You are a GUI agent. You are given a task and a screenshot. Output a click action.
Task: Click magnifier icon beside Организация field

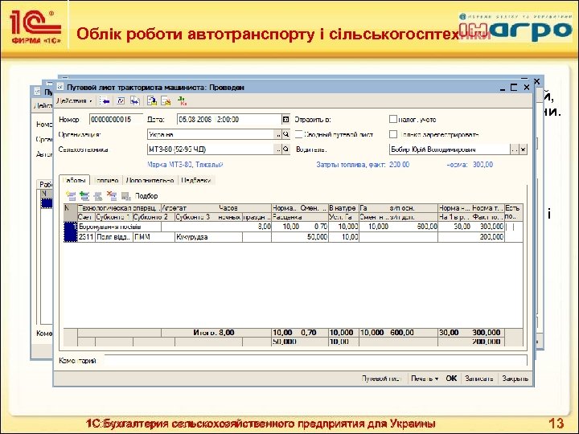(x=285, y=135)
